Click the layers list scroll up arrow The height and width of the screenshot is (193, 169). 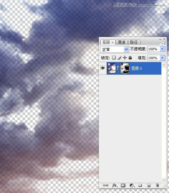click(x=164, y=65)
